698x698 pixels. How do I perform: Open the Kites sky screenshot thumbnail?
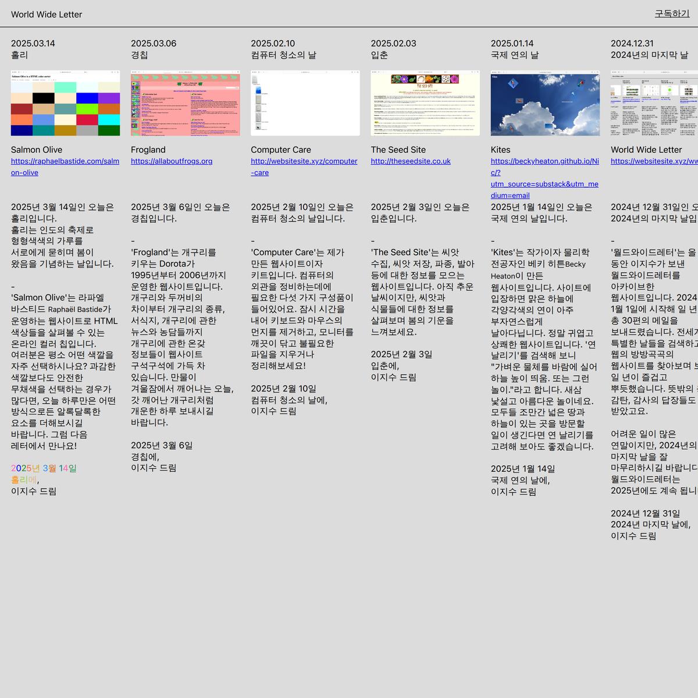(545, 103)
